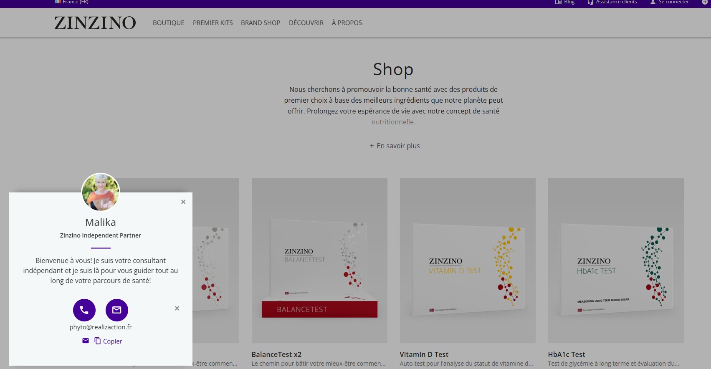Click the phyto@realizaction.fr email address
Screen dimensions: 711x369
[x=101, y=327]
